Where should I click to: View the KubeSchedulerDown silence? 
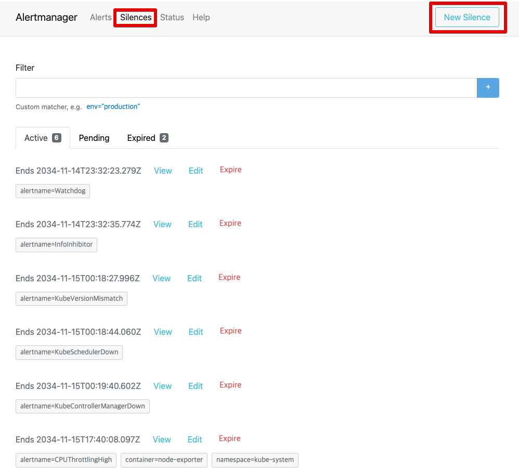pos(163,332)
